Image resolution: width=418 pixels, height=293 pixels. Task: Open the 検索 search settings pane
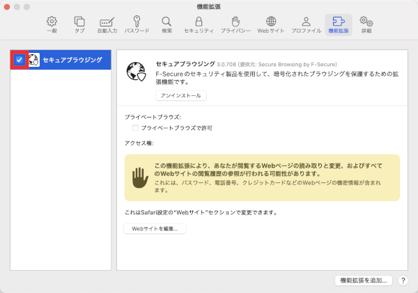(x=167, y=25)
